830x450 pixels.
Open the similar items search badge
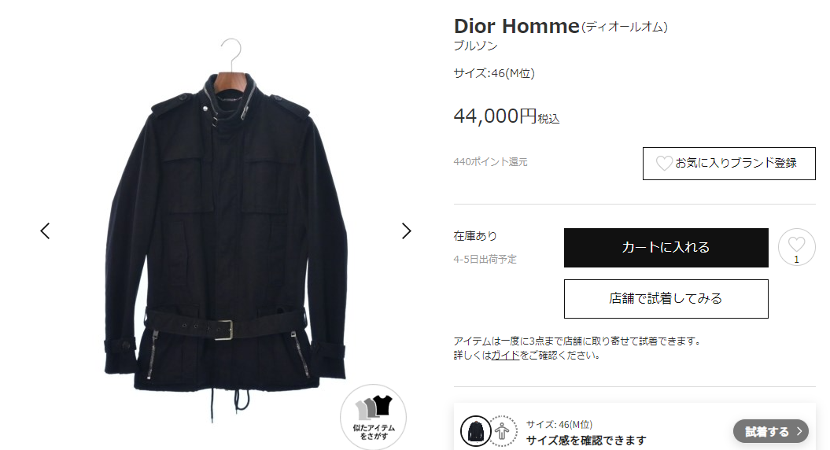pyautogui.click(x=373, y=417)
